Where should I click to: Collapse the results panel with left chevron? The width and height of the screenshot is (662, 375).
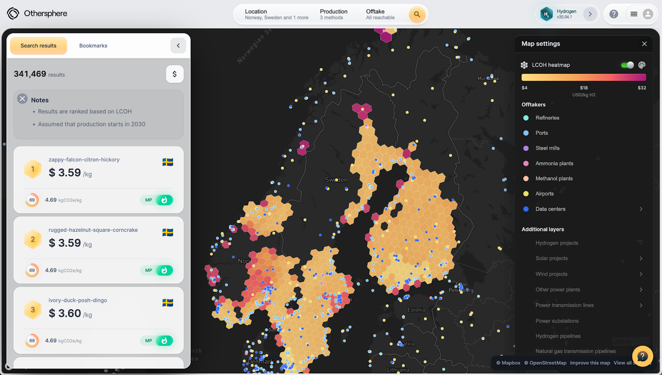click(178, 46)
